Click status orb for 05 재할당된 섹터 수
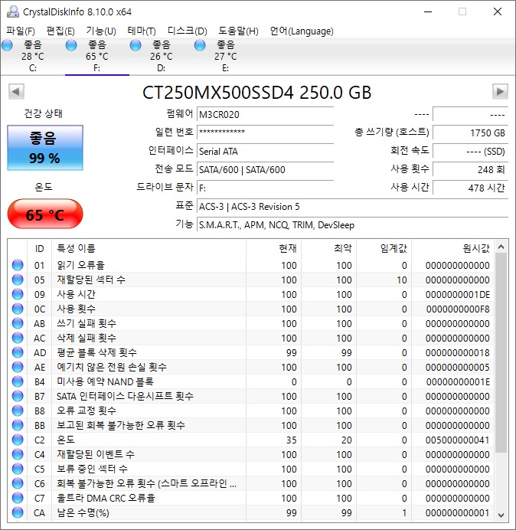516x530 pixels. coord(18,280)
